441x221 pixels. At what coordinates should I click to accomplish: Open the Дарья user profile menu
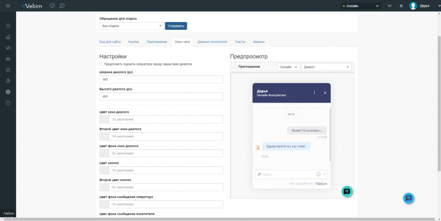[423, 6]
